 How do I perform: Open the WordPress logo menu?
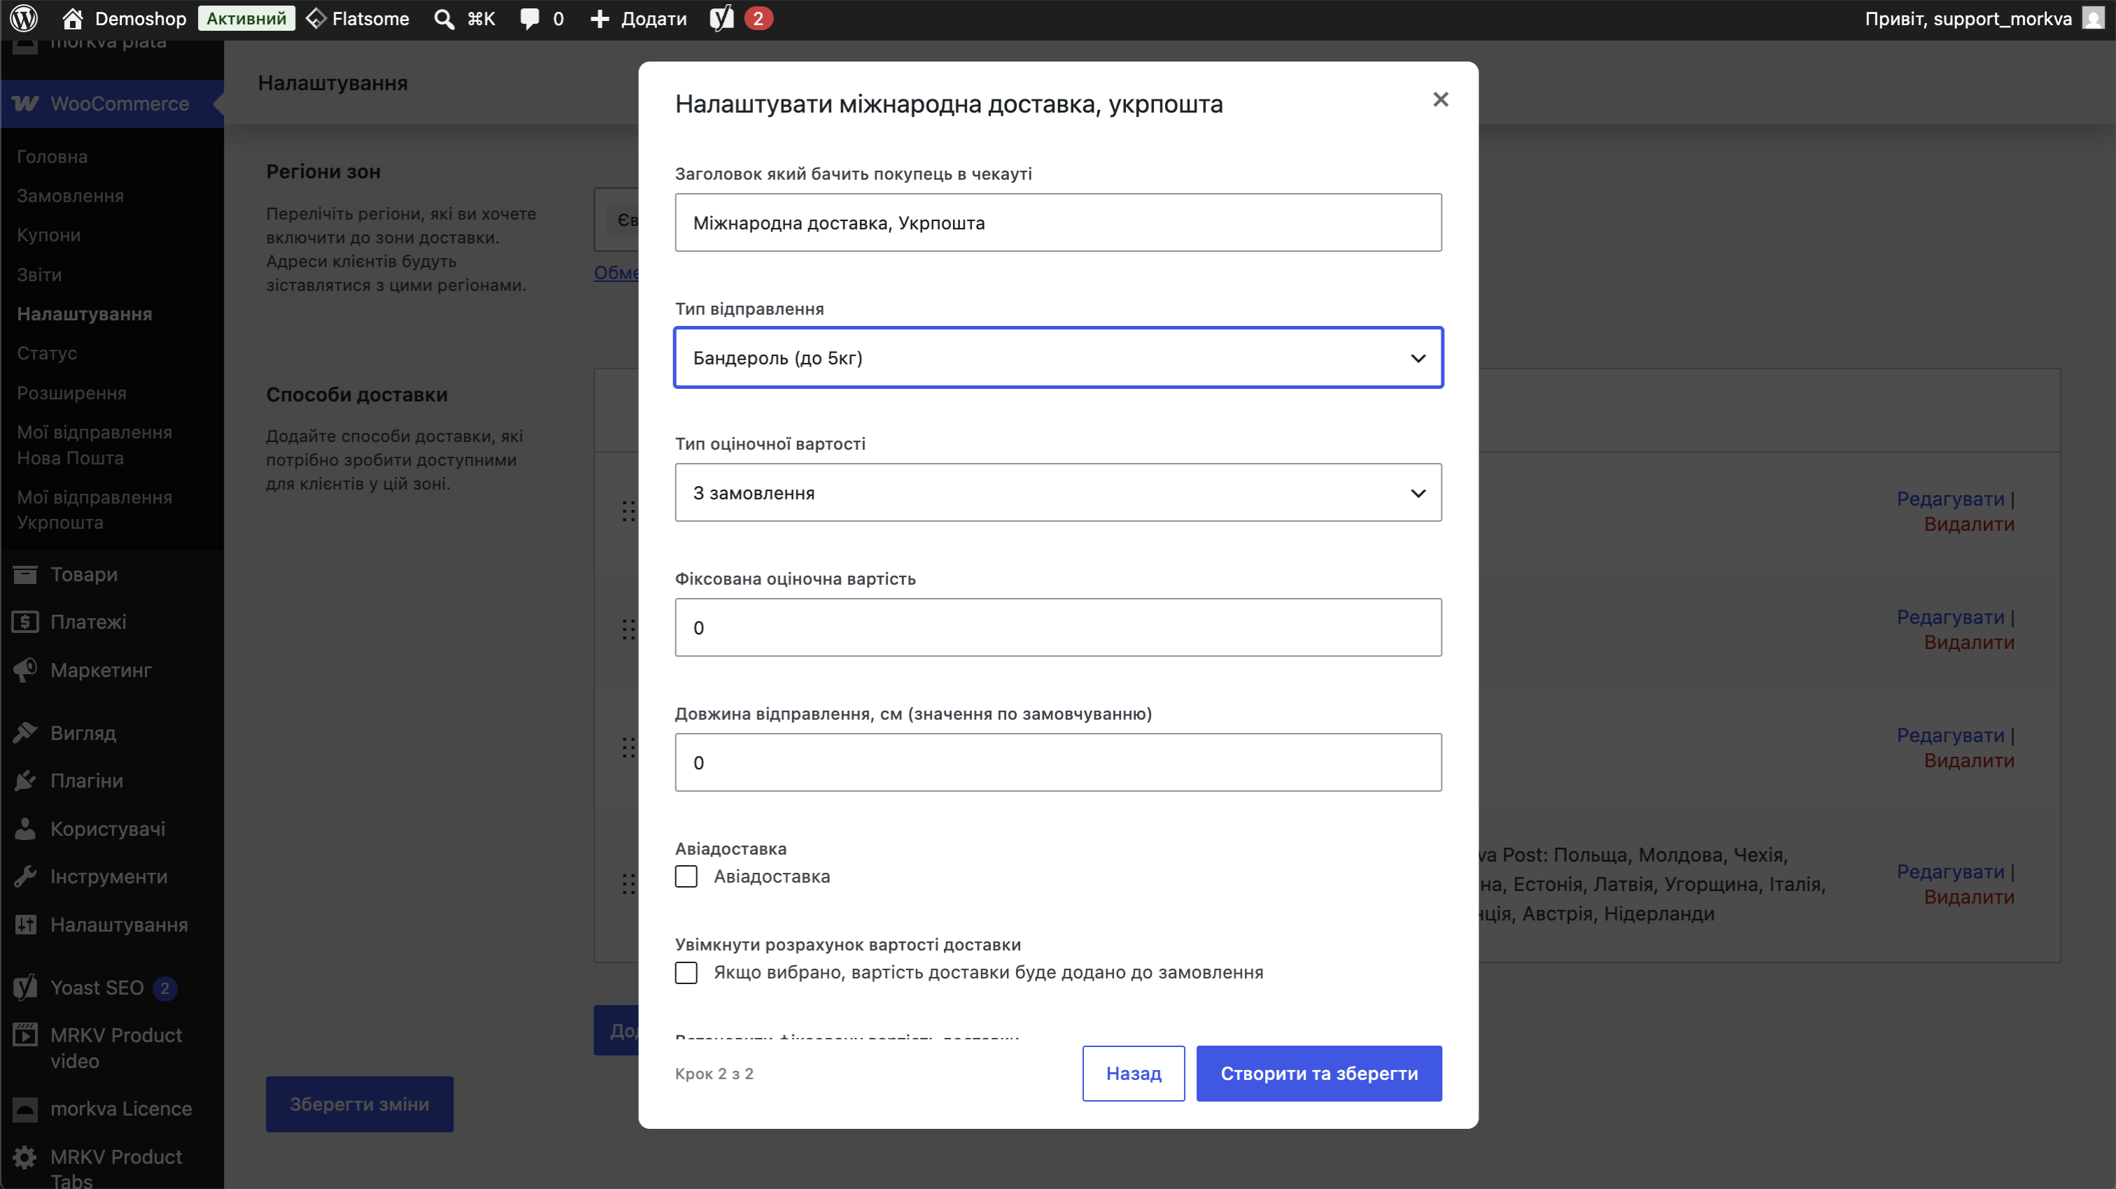coord(24,18)
